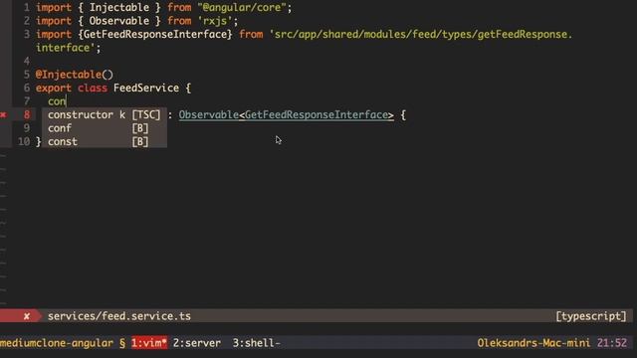Click the [typescript] filetype indicator

tap(591, 316)
